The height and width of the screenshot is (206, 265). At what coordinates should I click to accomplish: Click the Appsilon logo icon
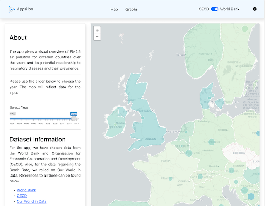click(12, 9)
